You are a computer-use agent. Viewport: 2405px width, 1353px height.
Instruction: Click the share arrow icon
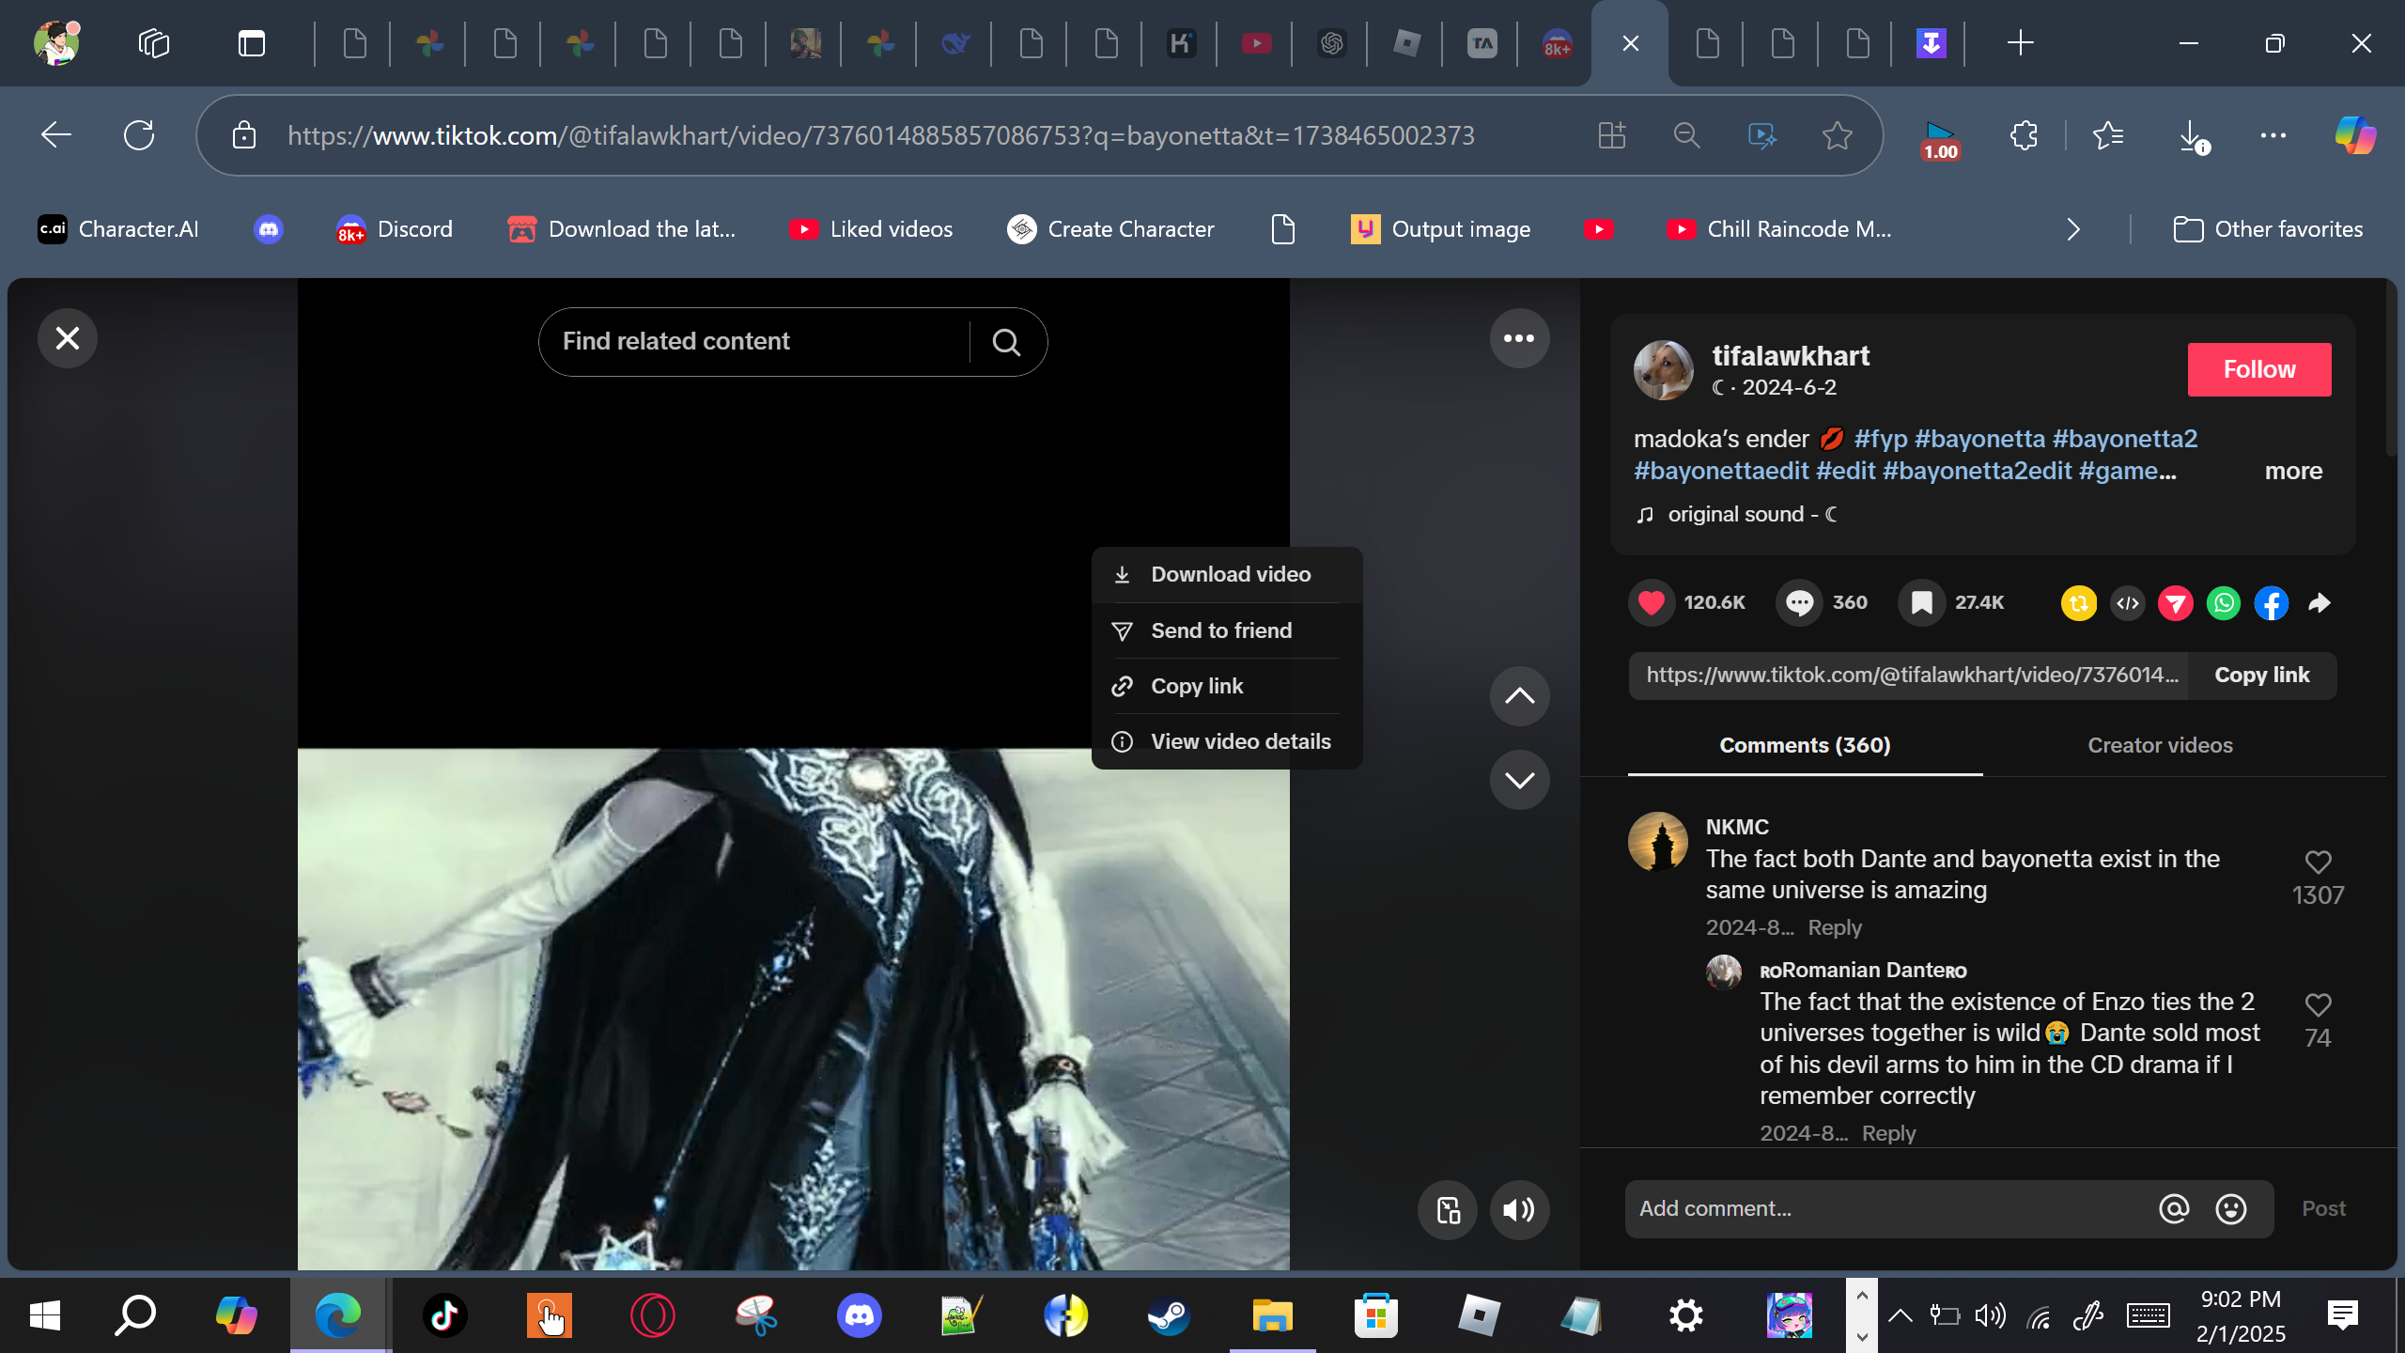(2319, 603)
